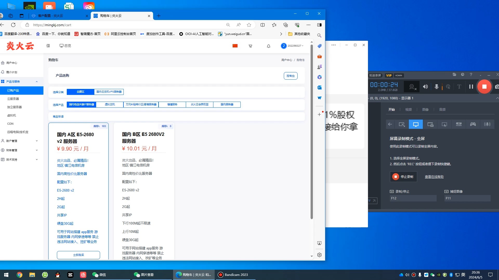Select 增值服务 product tab
The width and height of the screenshot is (499, 280).
(x=172, y=104)
